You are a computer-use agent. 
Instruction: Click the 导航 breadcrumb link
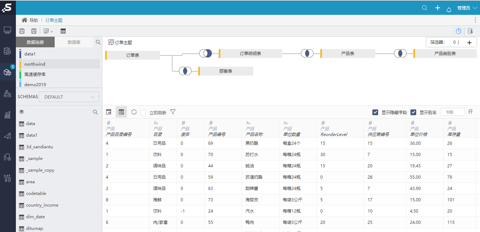34,20
